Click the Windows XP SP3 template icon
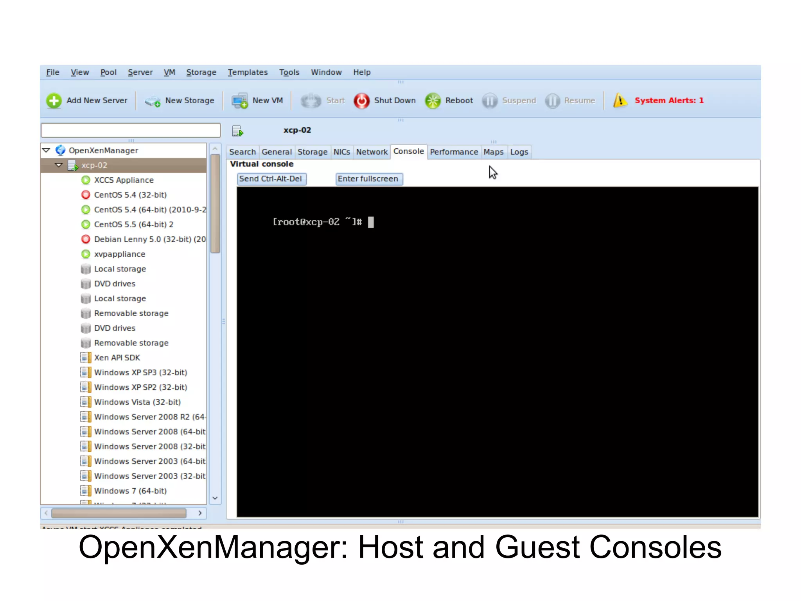 coord(86,372)
